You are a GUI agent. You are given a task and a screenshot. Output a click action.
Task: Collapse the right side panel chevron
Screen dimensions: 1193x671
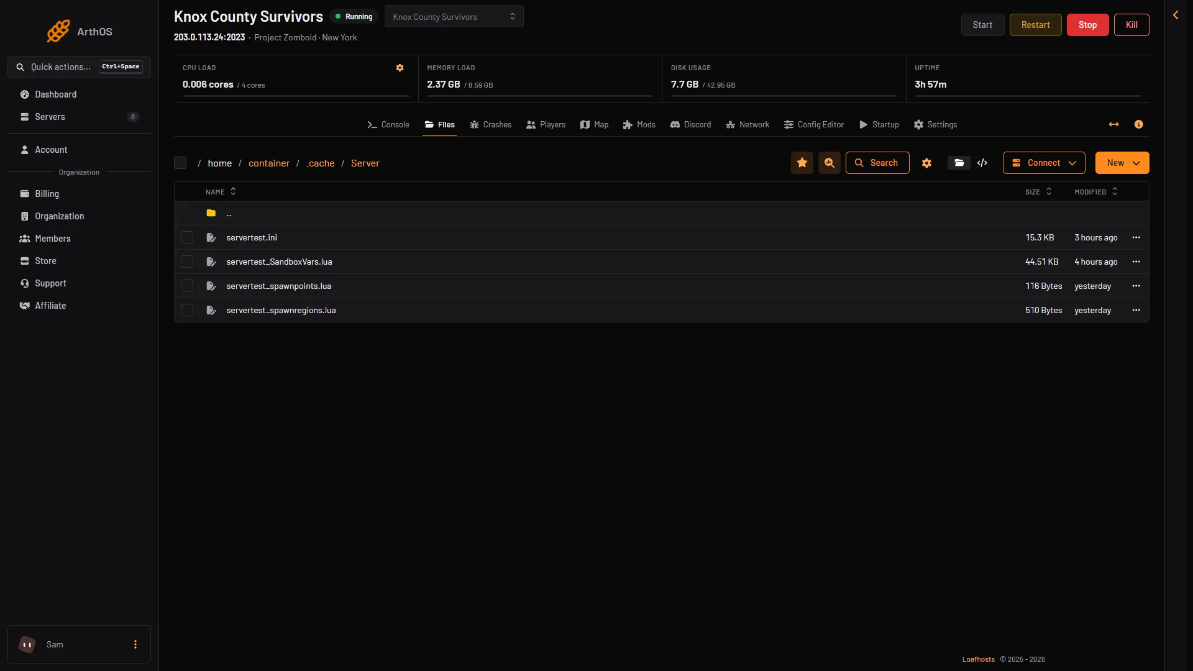click(1176, 15)
